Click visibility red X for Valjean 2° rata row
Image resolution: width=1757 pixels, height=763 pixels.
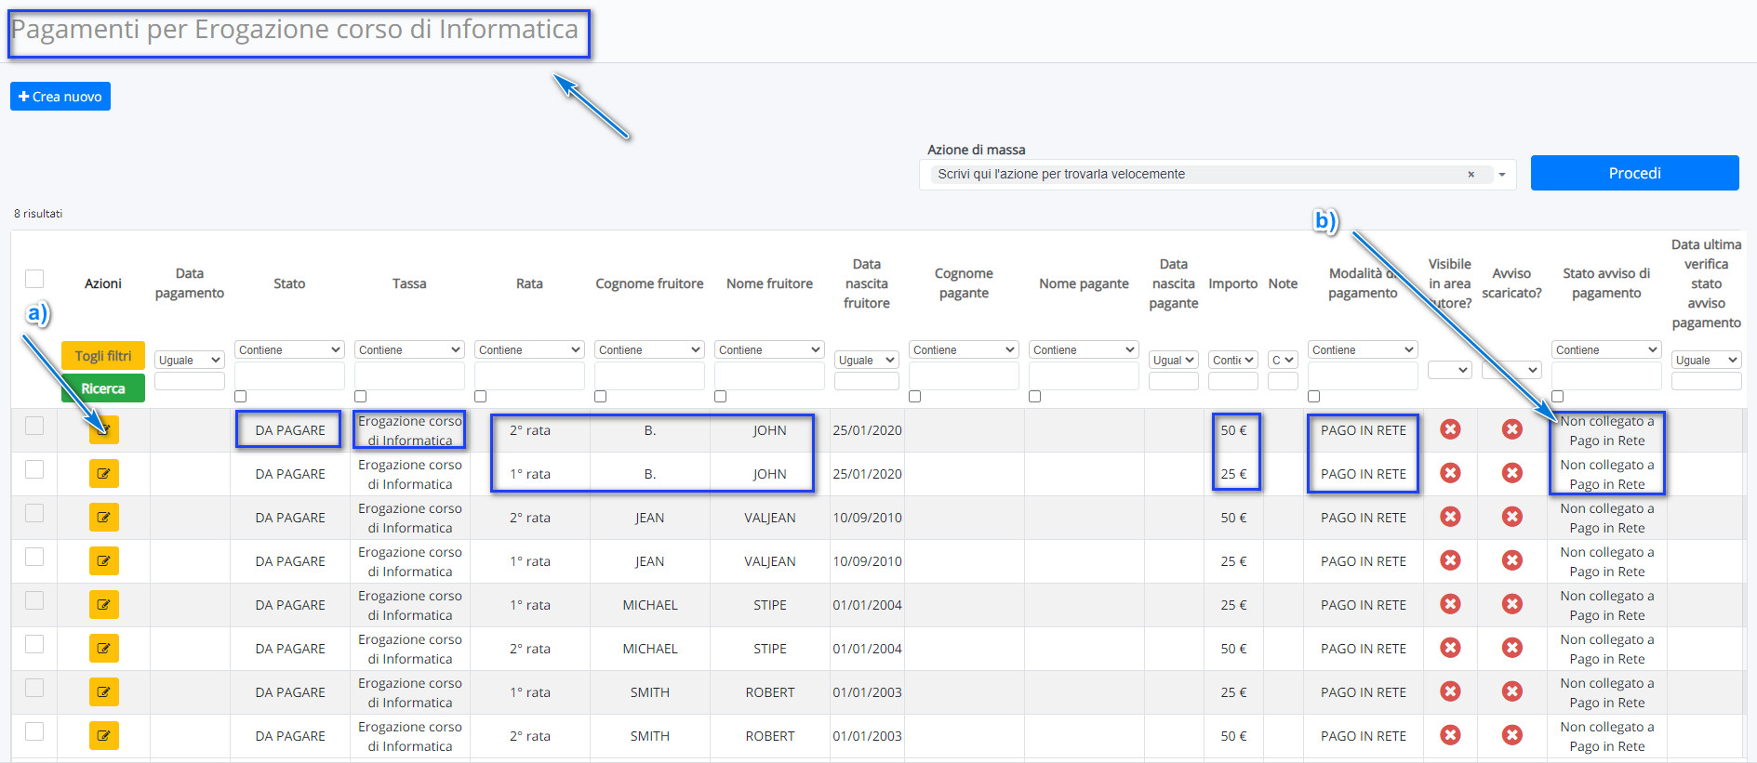[1450, 517]
